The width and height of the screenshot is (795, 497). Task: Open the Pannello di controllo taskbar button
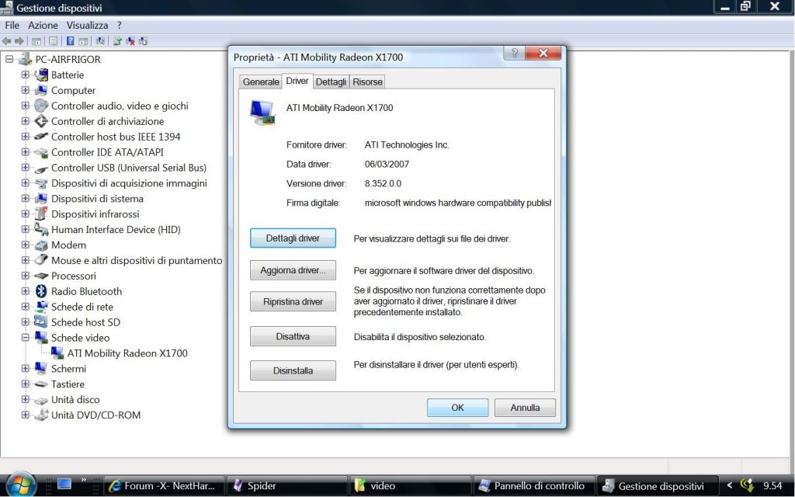tap(534, 486)
